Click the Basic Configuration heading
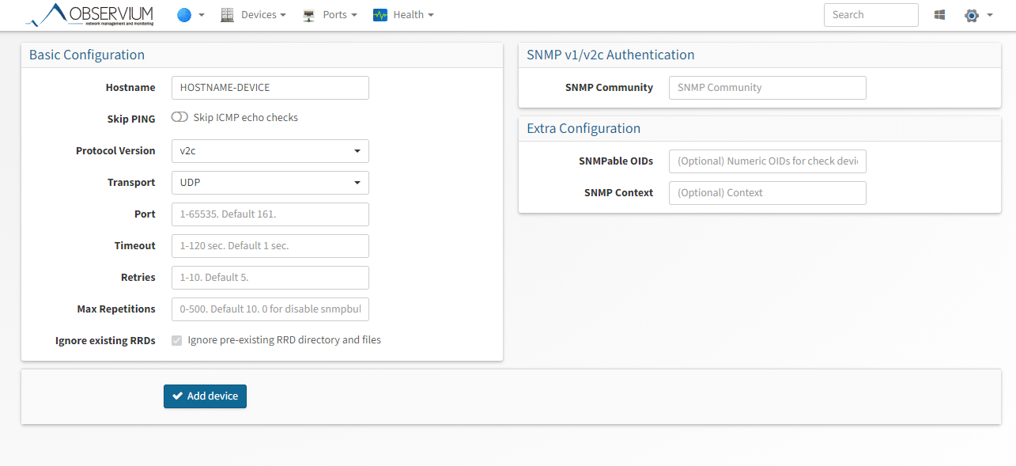This screenshot has width=1016, height=466. [x=87, y=55]
